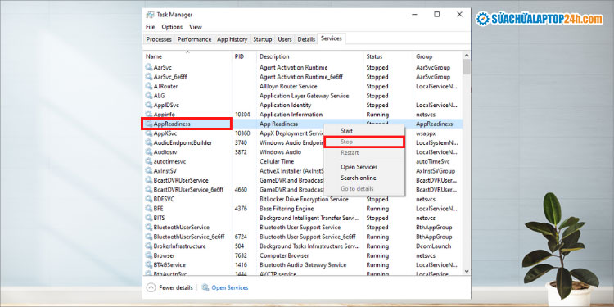Click the BrokerInfrastructure service gear icon

[149, 246]
